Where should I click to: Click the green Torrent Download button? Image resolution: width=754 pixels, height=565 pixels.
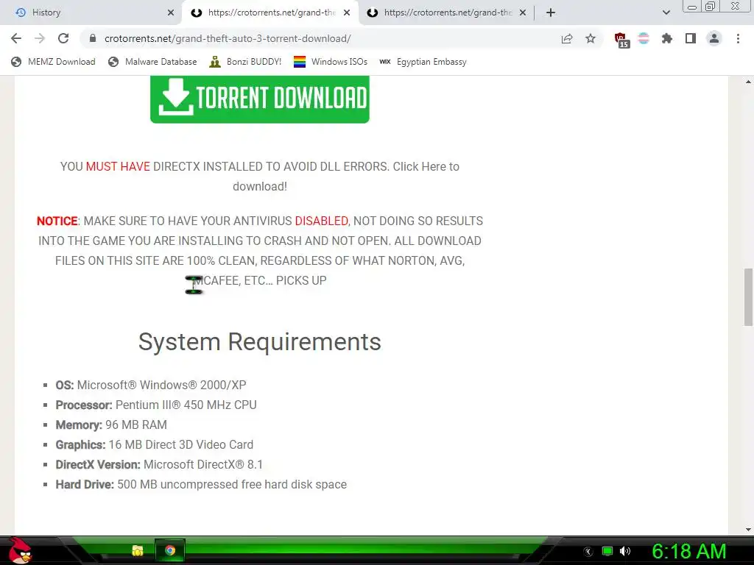[x=260, y=99]
